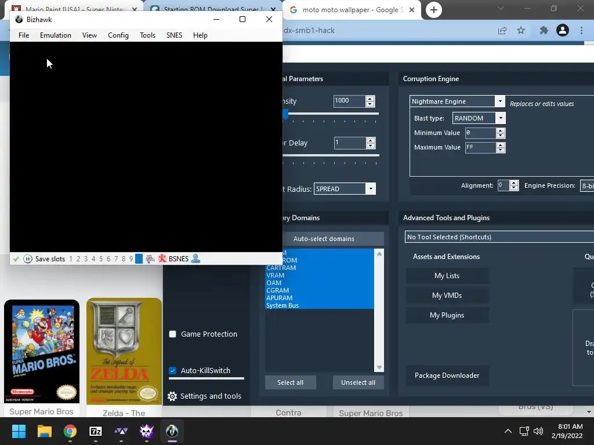Open Chrome extensions puzzle icon

click(544, 30)
